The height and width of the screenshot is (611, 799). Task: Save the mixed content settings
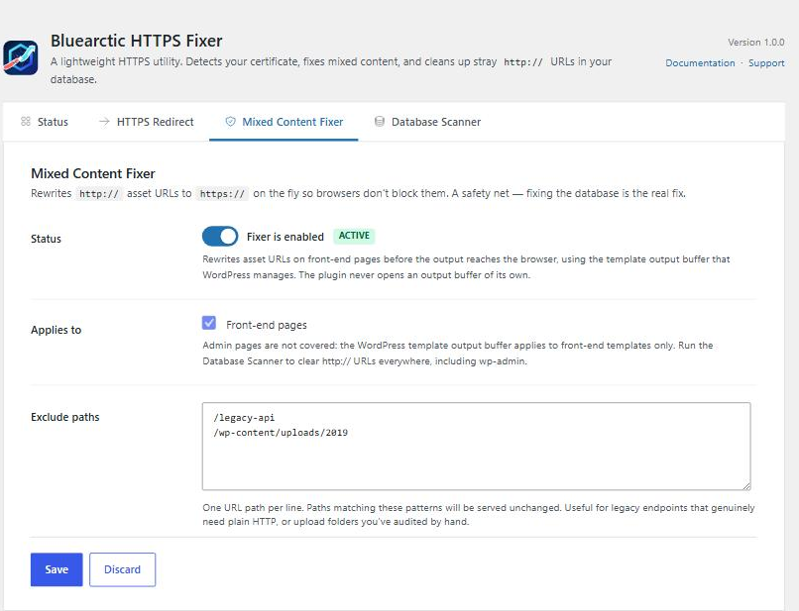tap(57, 569)
